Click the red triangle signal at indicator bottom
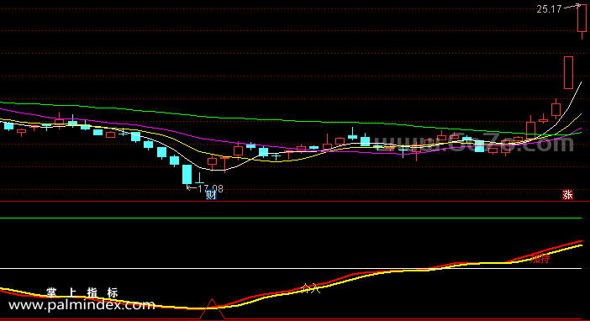590x321 pixels. [x=213, y=309]
